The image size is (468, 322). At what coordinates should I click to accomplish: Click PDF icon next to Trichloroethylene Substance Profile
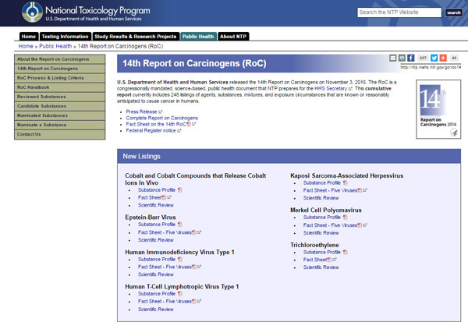(344, 253)
